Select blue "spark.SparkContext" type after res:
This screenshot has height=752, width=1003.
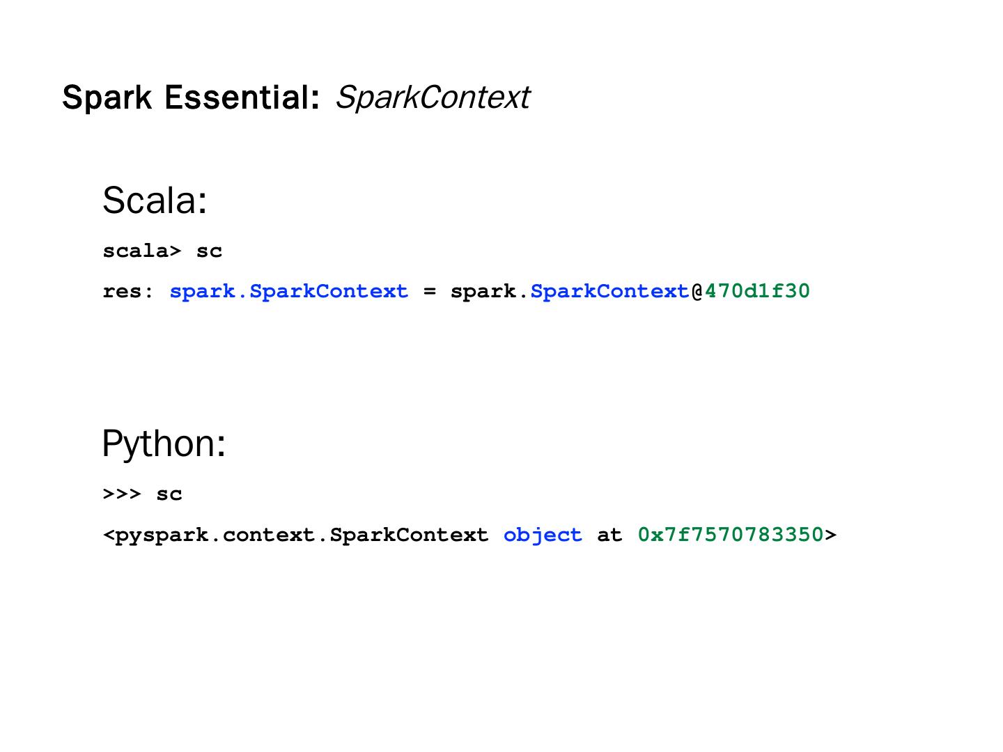pos(288,291)
